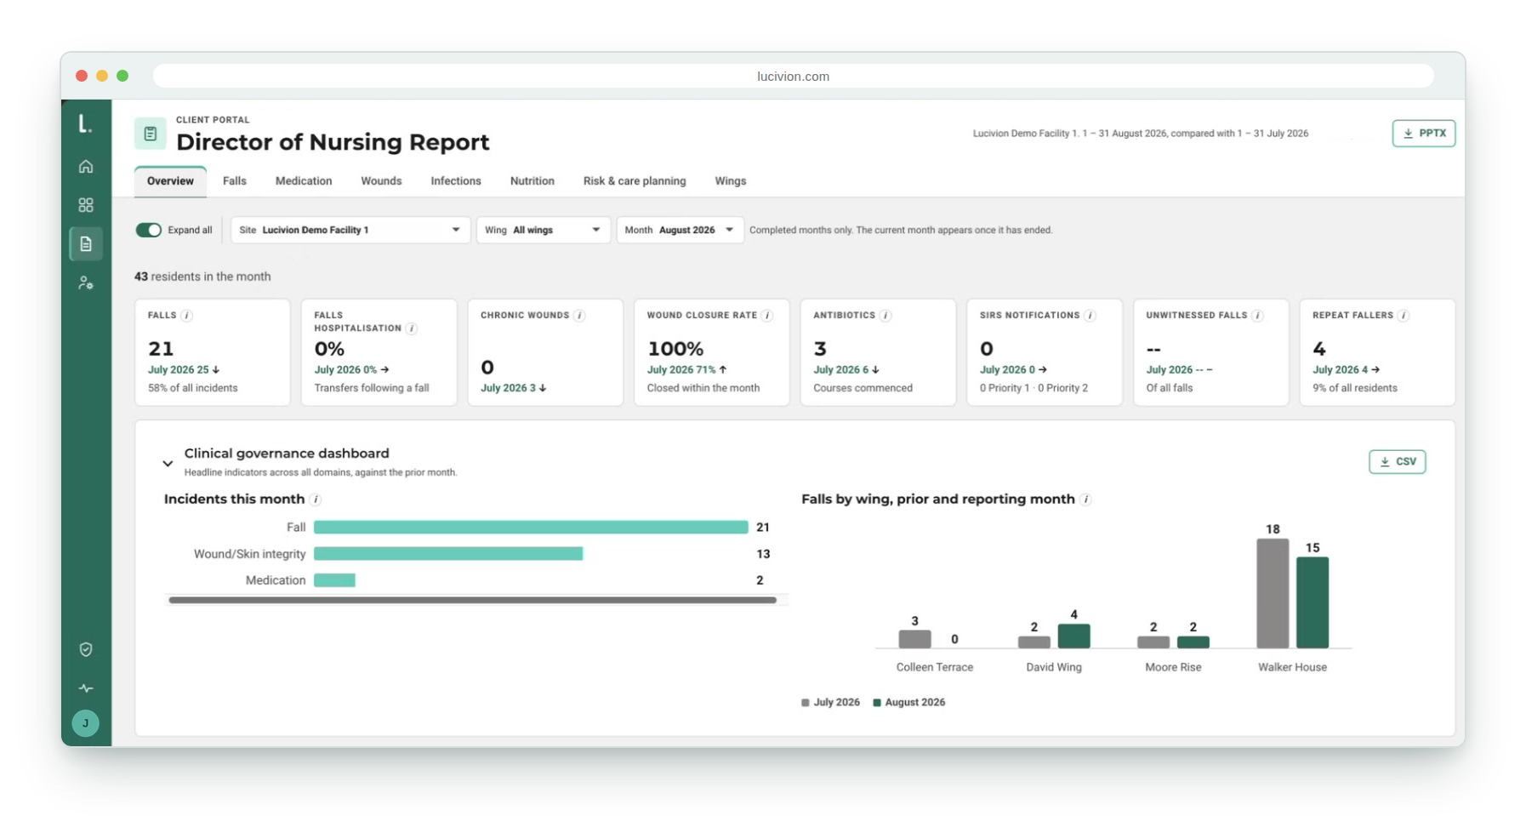Viewport: 1526px width, 816px height.
Task: Click the report clipboard icon beside title
Action: (150, 134)
